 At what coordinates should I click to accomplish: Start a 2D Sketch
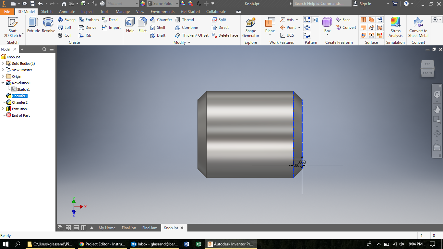click(13, 27)
